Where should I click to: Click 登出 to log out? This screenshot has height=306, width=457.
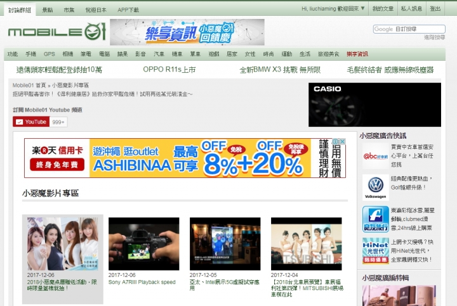(435, 9)
